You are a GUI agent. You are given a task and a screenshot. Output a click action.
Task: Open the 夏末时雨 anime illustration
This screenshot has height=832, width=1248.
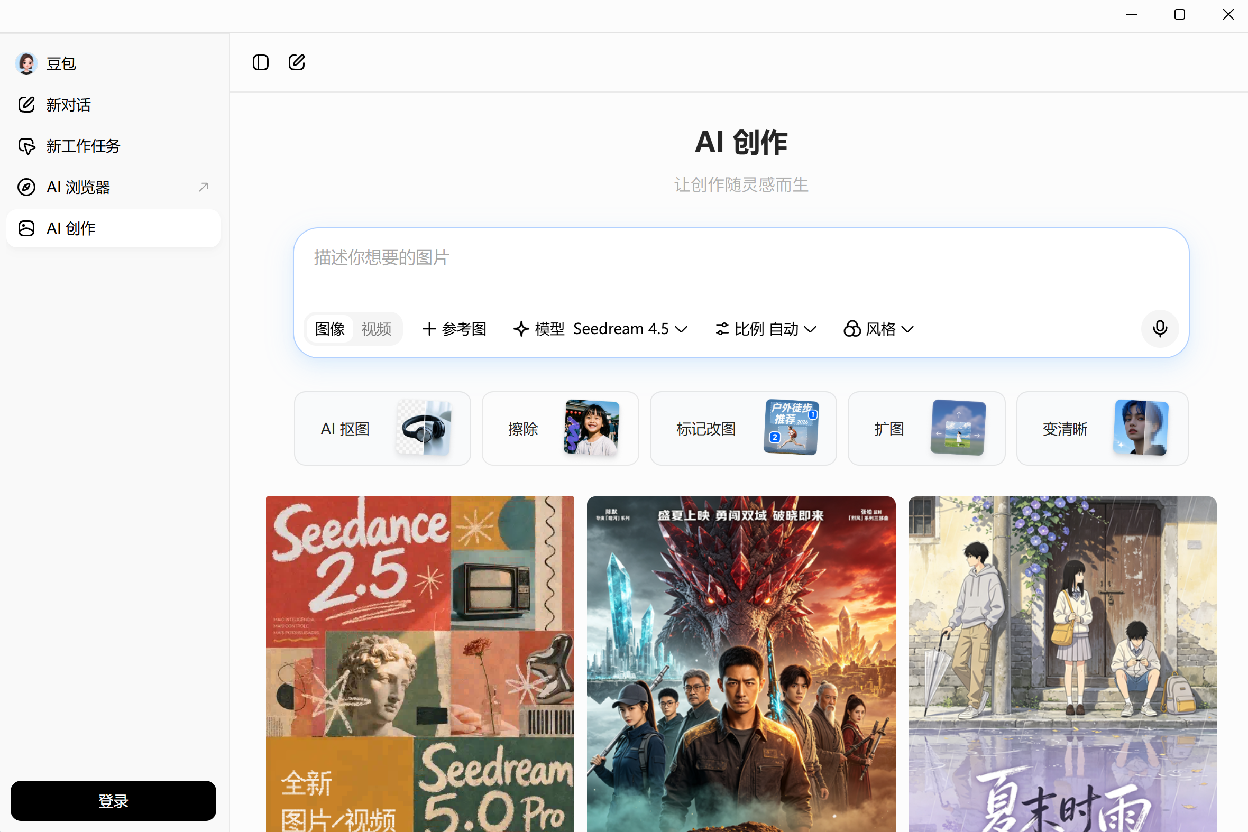point(1062,664)
